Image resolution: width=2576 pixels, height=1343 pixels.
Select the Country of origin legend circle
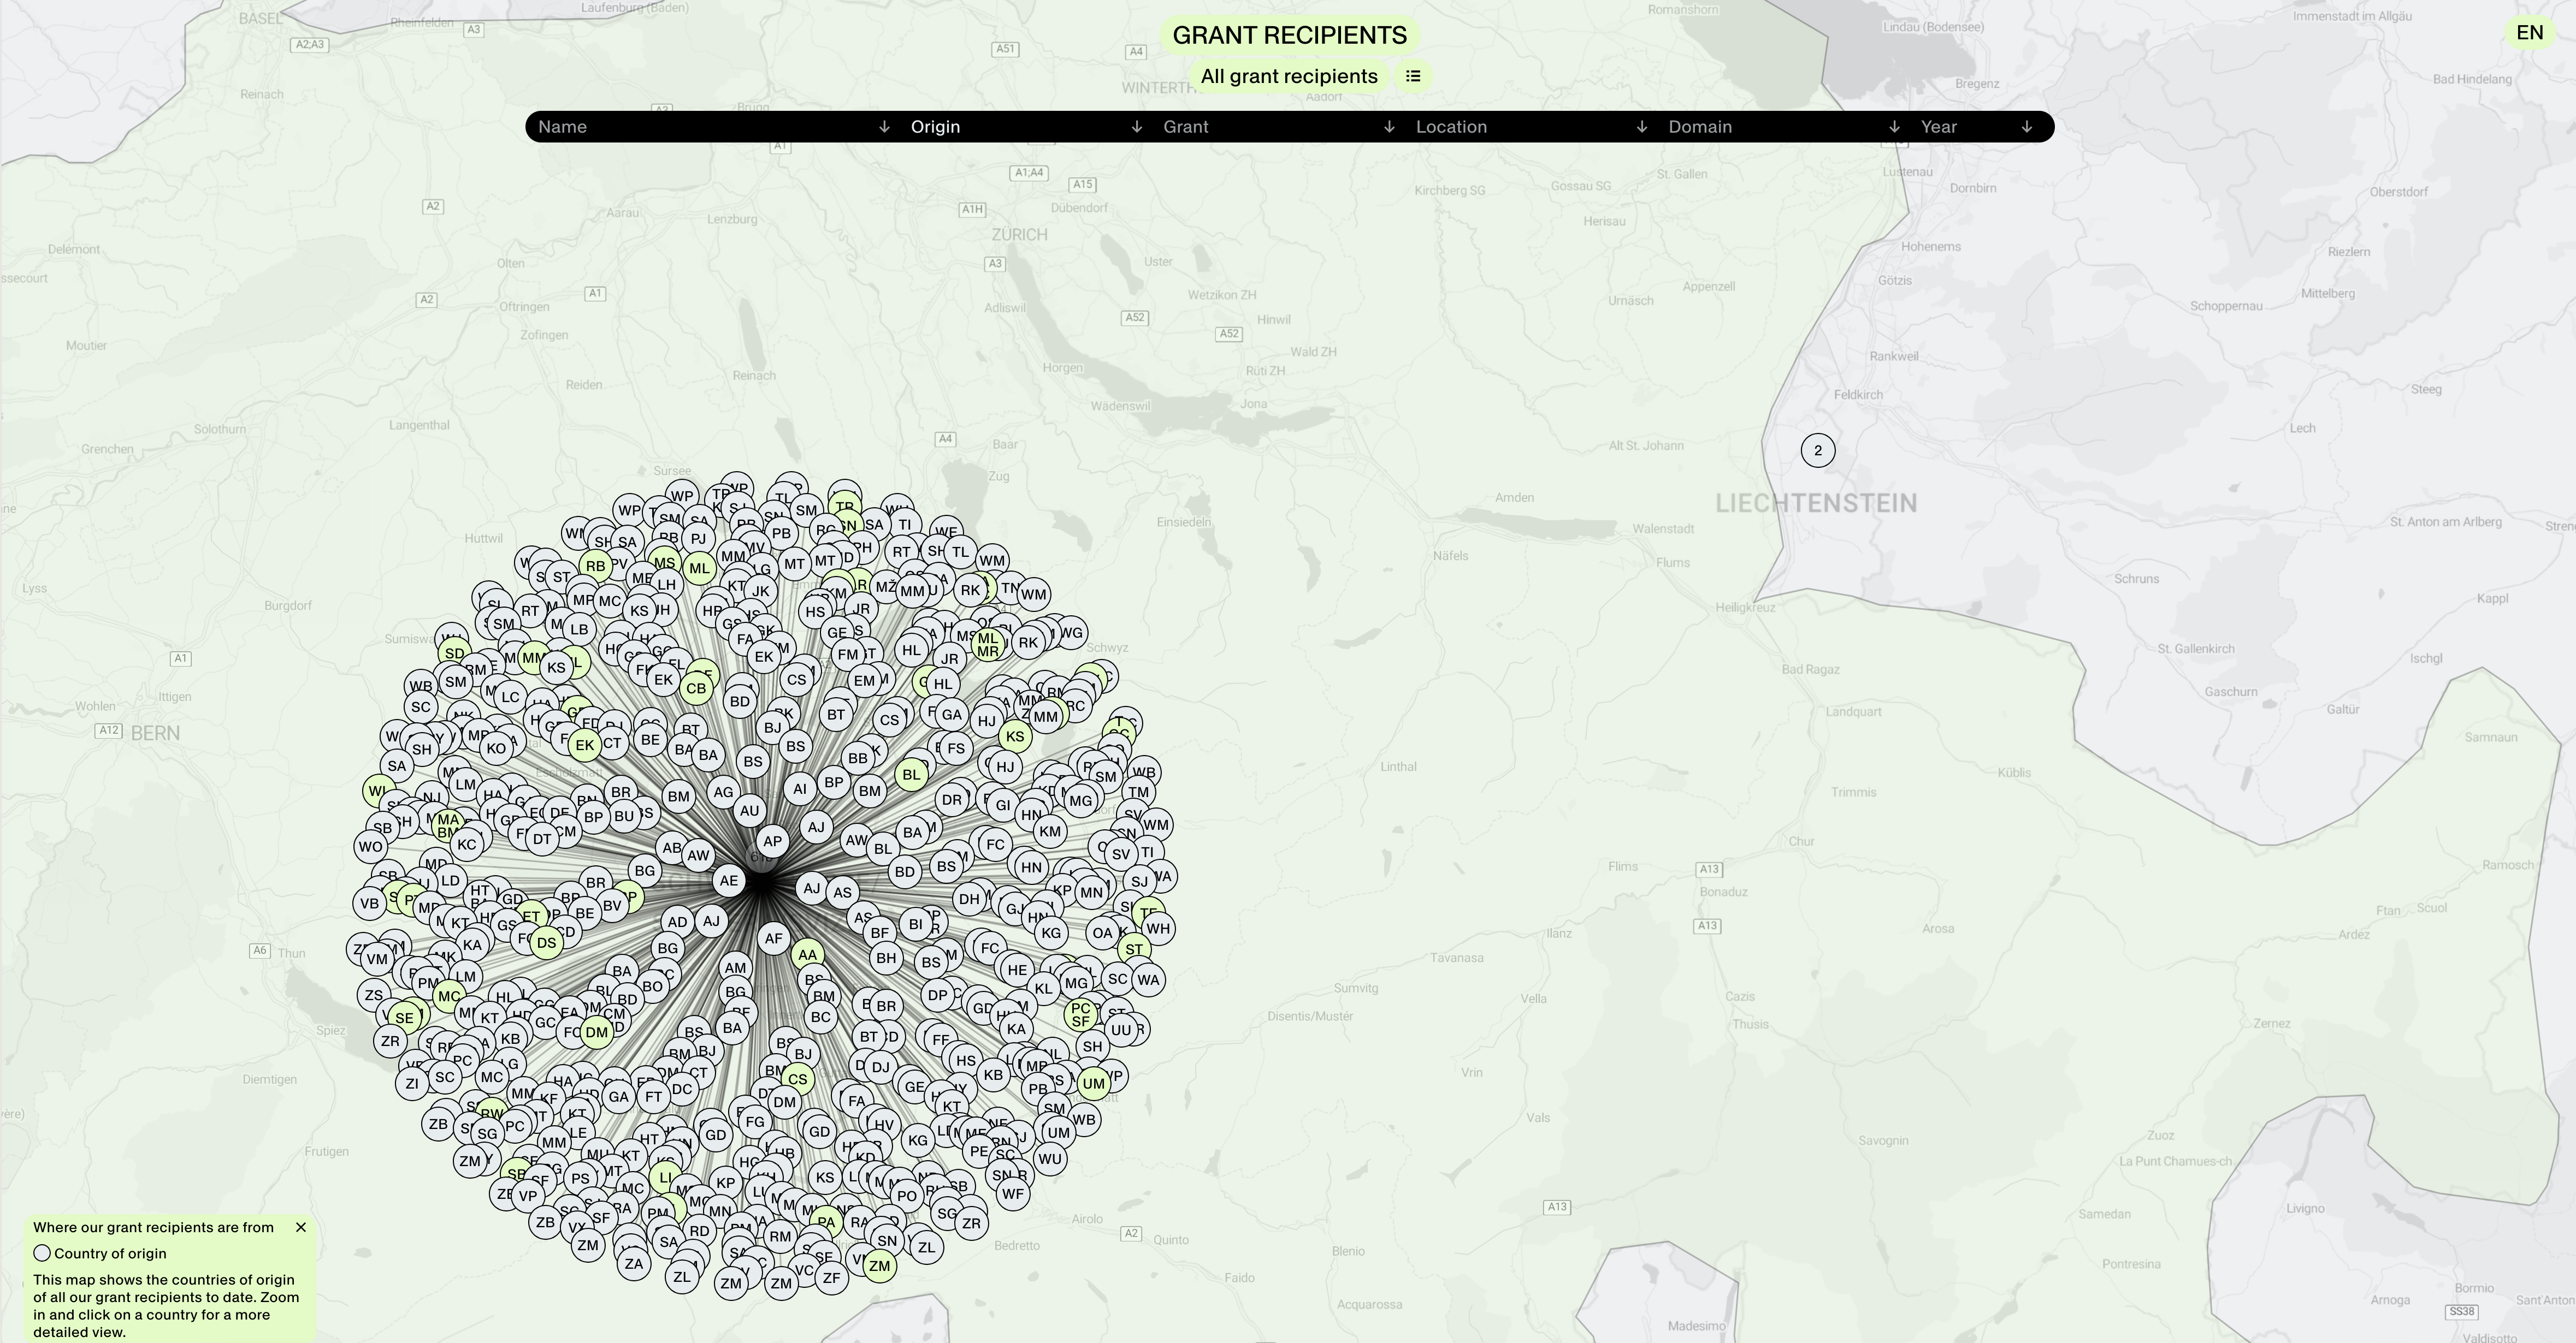42,1253
